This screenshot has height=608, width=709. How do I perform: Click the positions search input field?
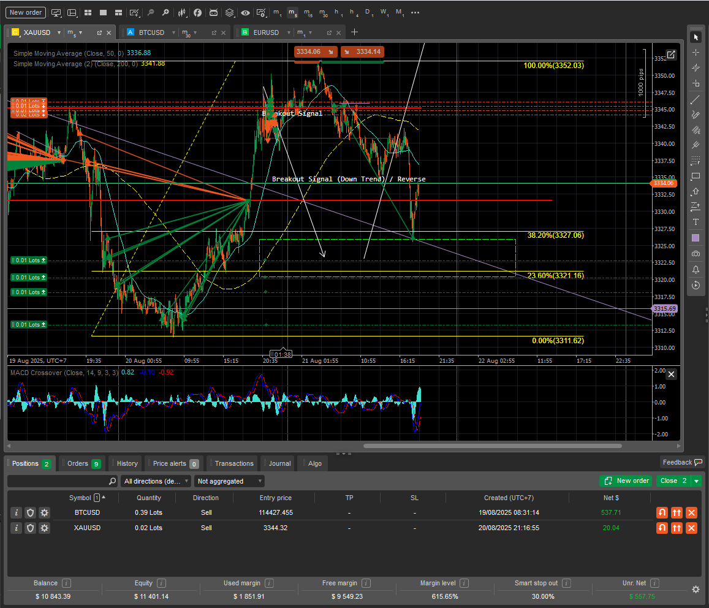pos(63,481)
